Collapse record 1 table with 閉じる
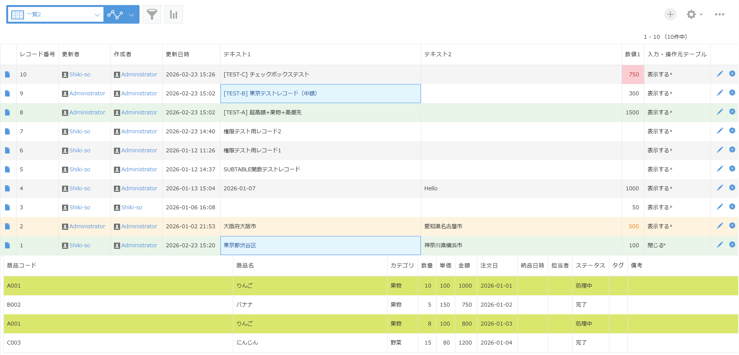The width and height of the screenshot is (739, 355). [x=656, y=245]
